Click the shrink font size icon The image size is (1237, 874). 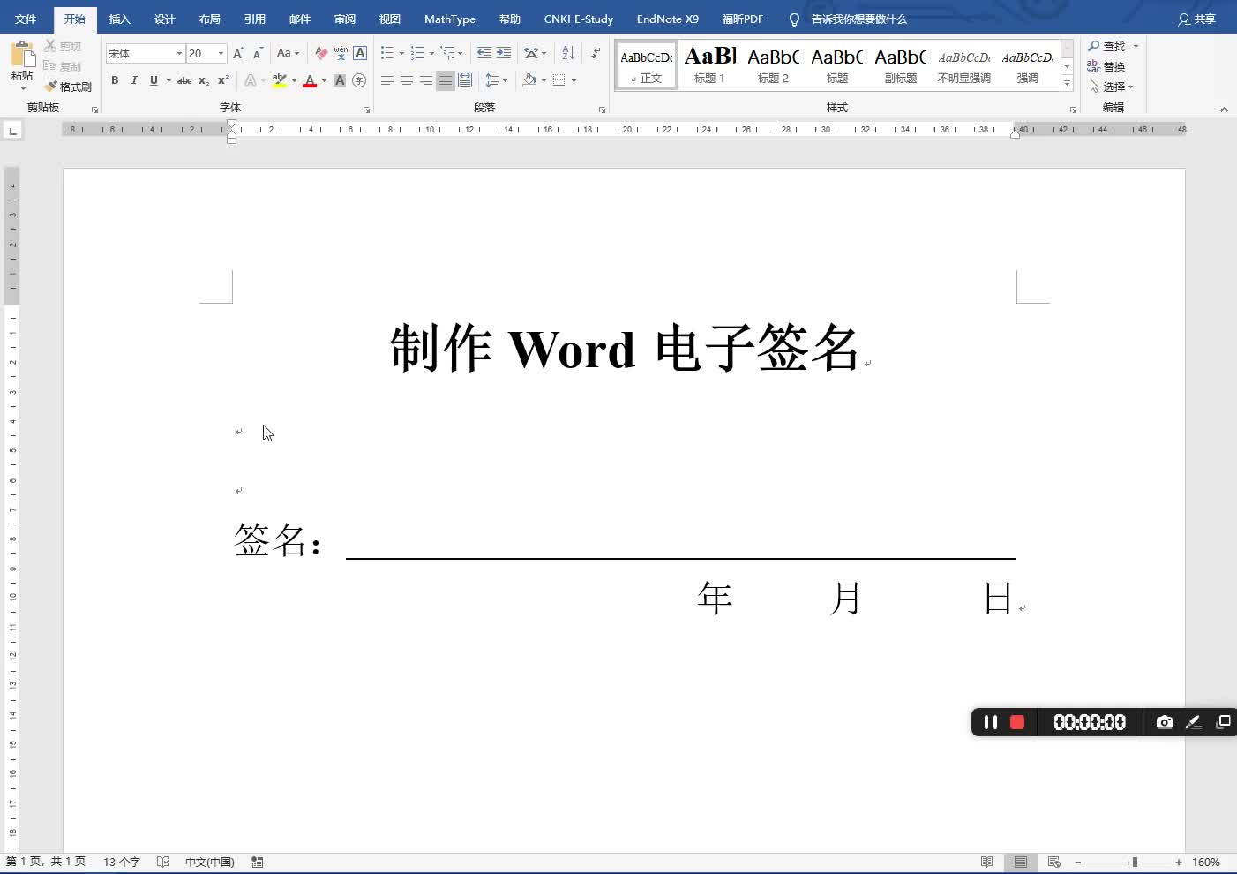[258, 53]
